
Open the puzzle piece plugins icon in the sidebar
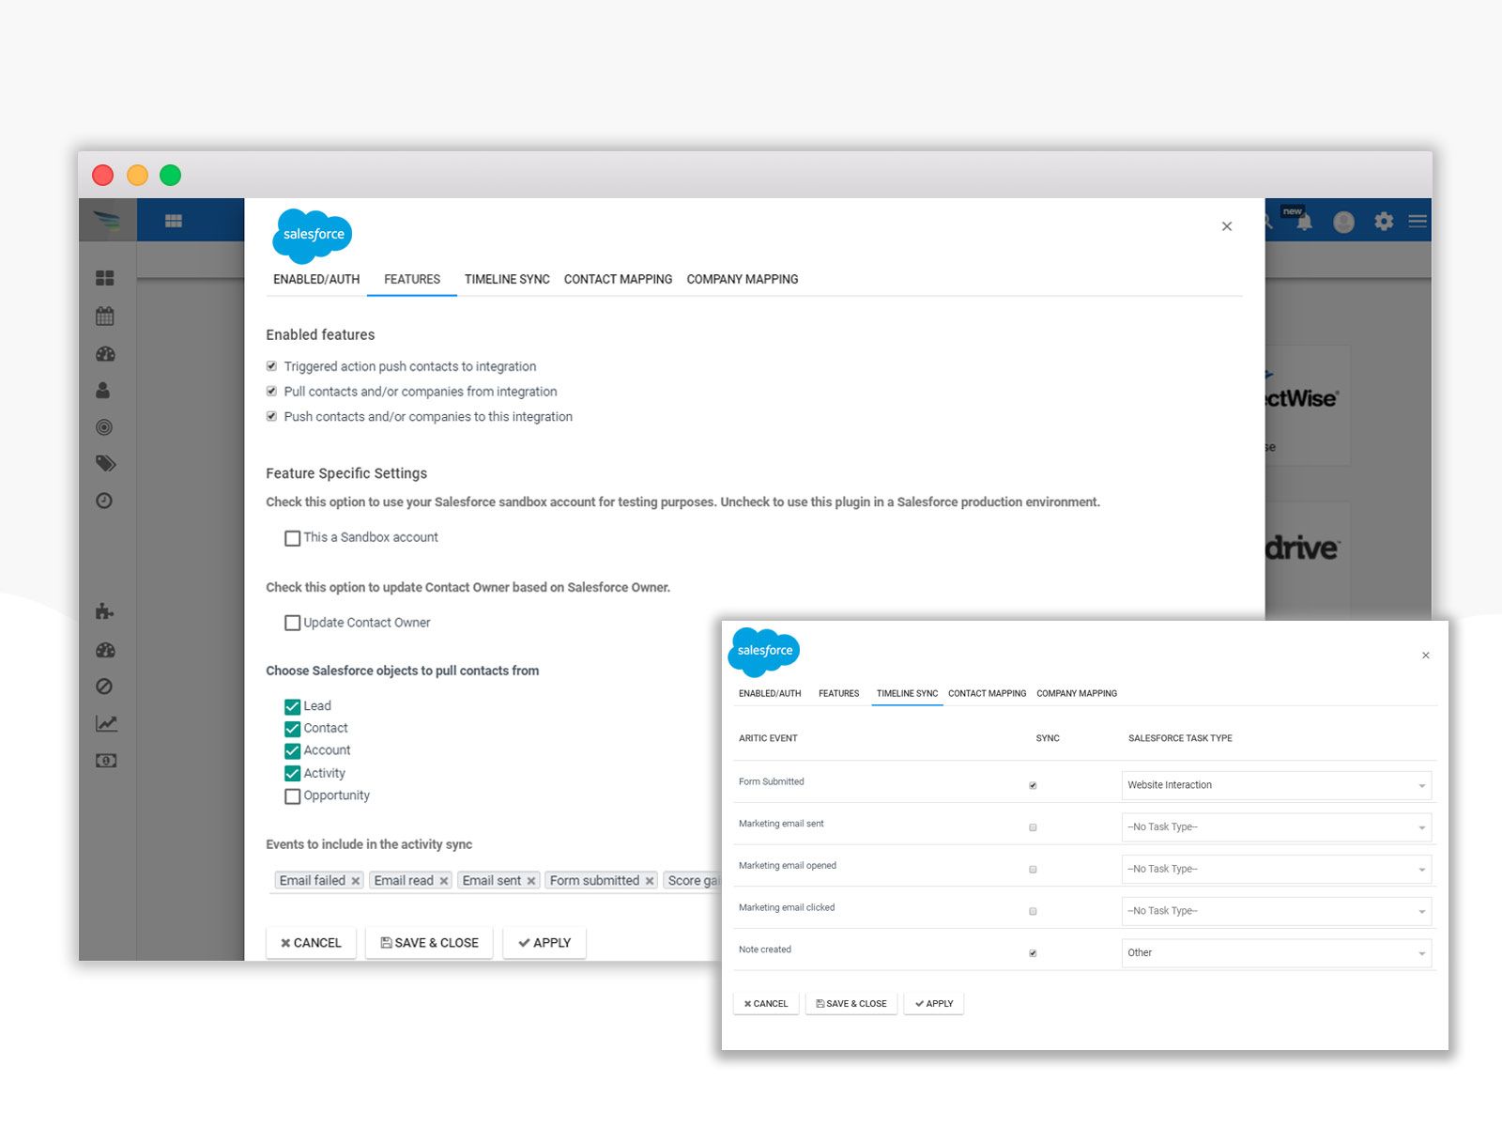tap(105, 612)
